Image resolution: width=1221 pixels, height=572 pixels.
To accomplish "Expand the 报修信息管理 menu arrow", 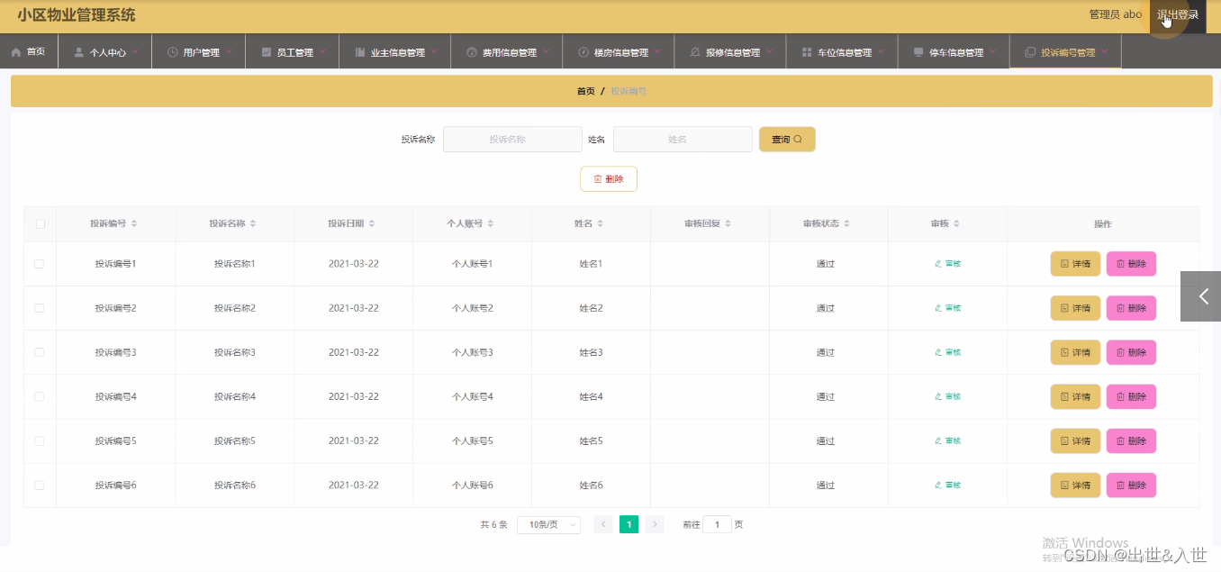I will [x=769, y=51].
